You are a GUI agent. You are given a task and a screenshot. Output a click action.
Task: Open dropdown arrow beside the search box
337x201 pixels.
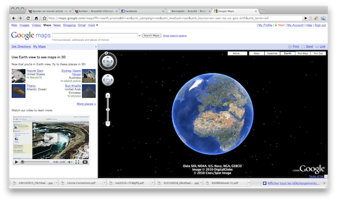click(x=139, y=36)
